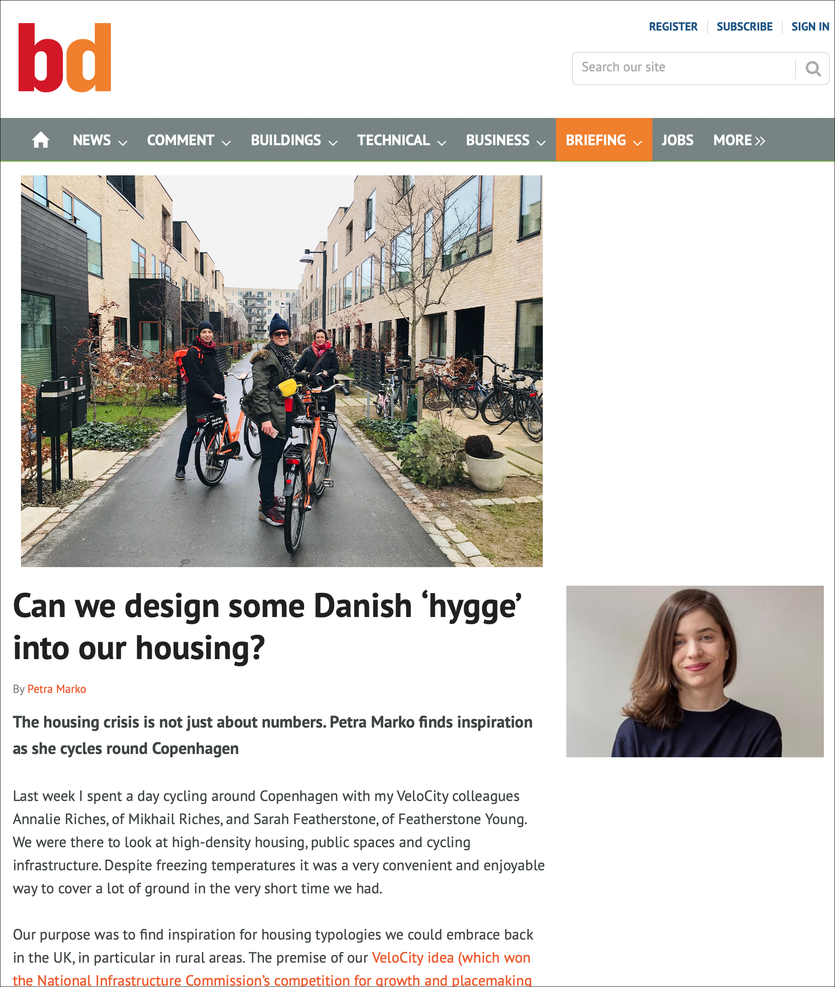Viewport: 835px width, 987px height.
Task: Open the Business menu
Action: pyautogui.click(x=506, y=140)
